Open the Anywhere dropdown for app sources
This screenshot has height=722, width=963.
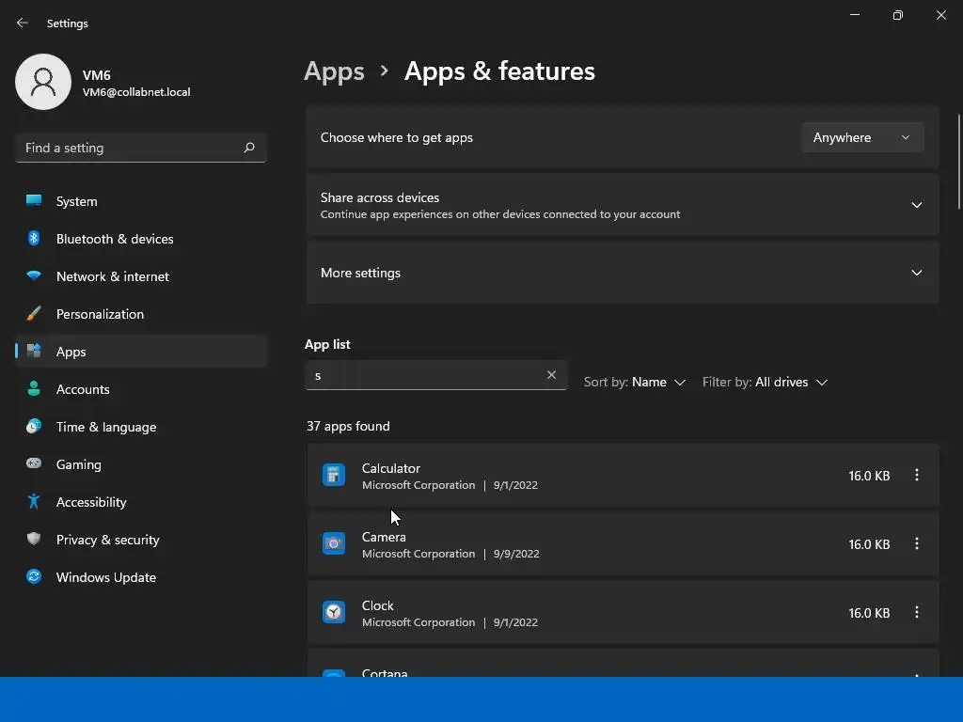[x=861, y=137]
